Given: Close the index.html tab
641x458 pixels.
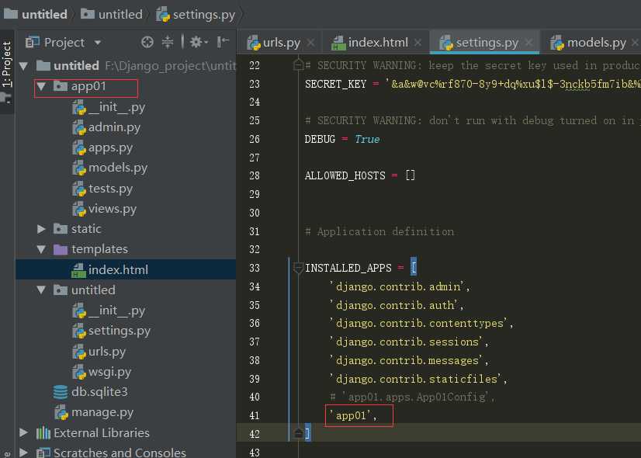Looking at the screenshot, I should 418,43.
